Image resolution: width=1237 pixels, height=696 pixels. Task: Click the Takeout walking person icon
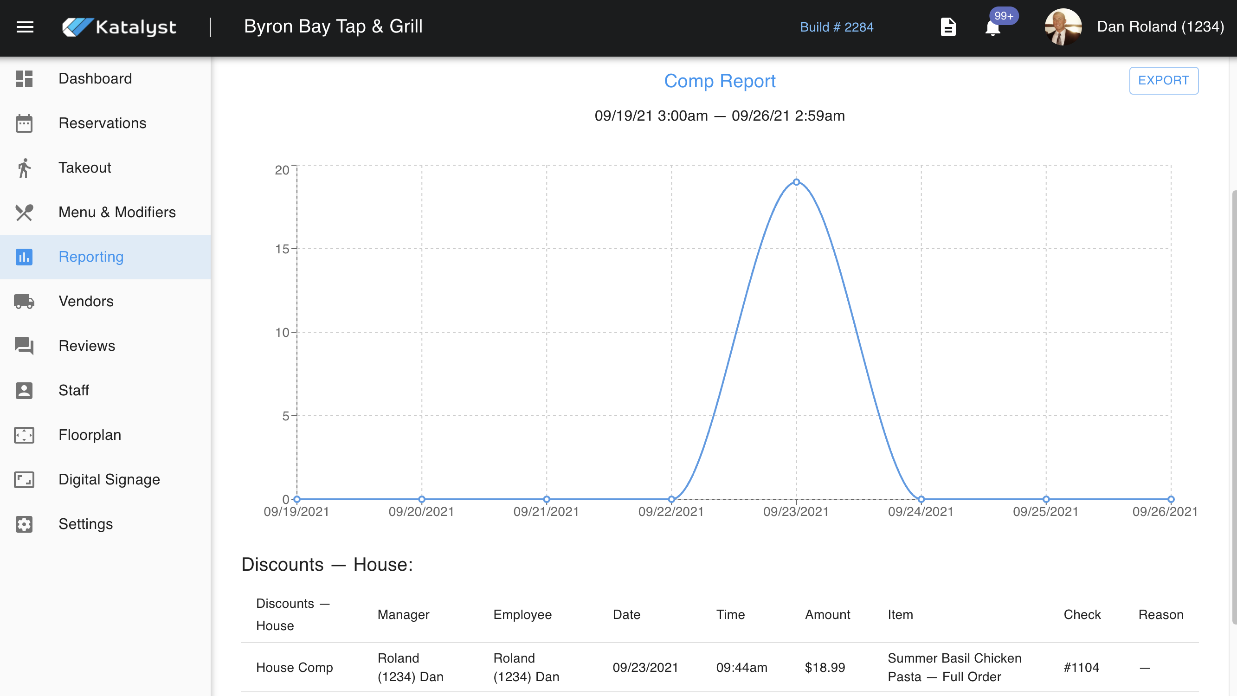pyautogui.click(x=24, y=168)
